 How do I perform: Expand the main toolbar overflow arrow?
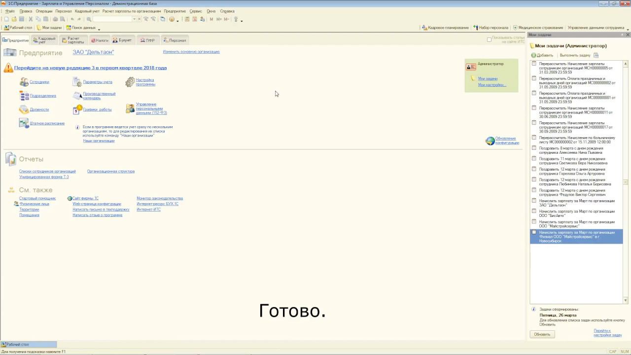click(x=242, y=20)
